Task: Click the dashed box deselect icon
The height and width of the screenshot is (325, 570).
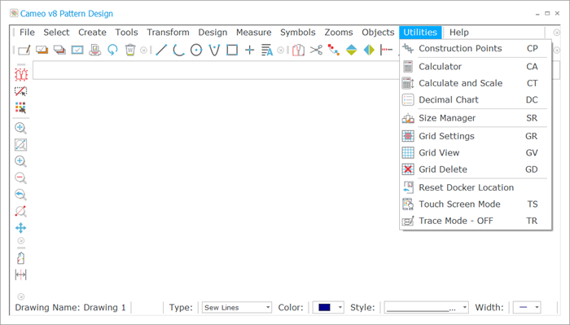Action: tap(20, 91)
